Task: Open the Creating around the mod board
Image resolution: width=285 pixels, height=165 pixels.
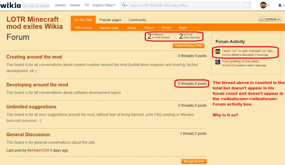Action: (x=34, y=57)
